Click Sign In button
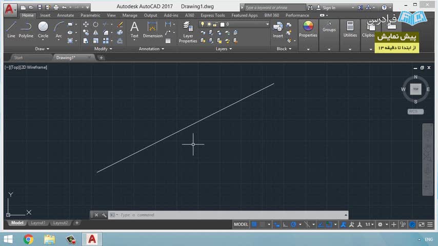Viewport: 438px width, 246px height. (x=326, y=8)
